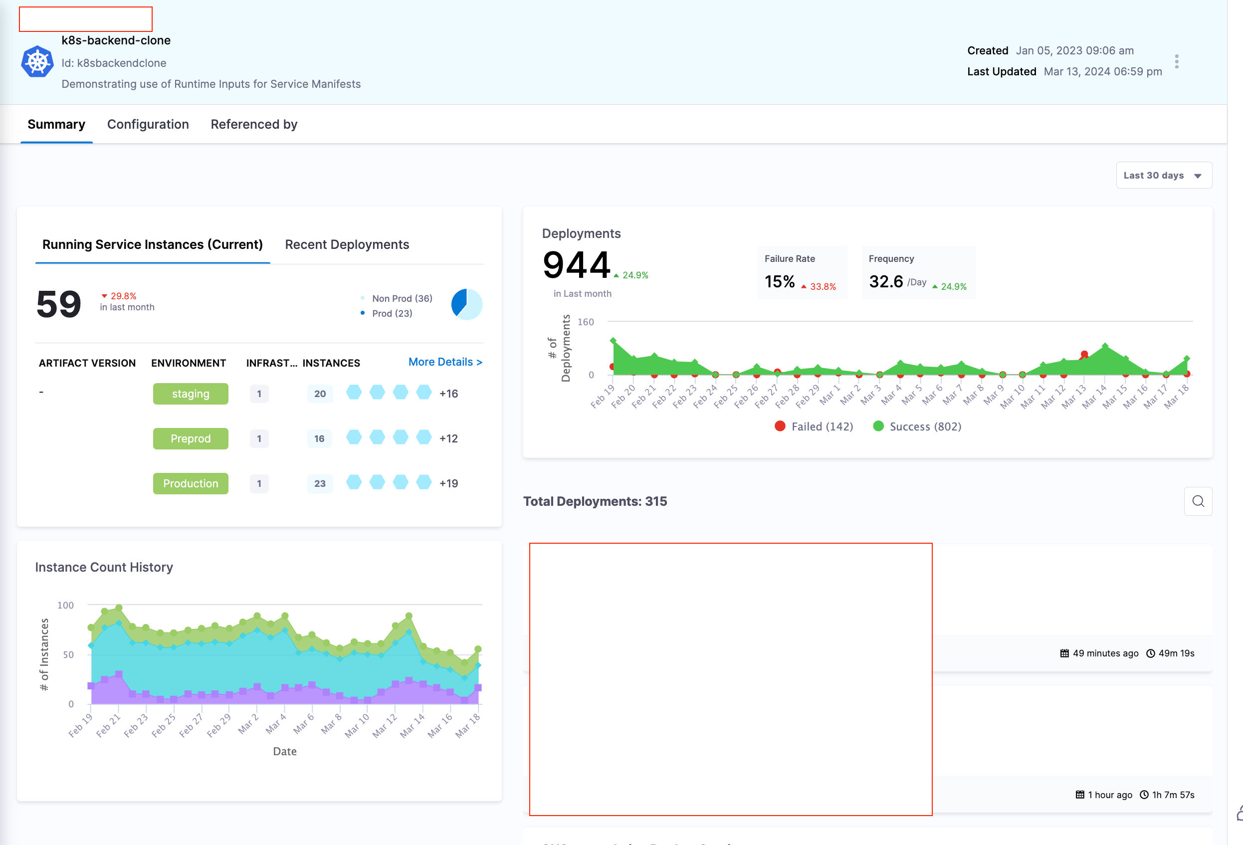Viewport: 1243px width, 845px height.
Task: Click the ARTIFACT VERSION column header
Action: tap(87, 363)
